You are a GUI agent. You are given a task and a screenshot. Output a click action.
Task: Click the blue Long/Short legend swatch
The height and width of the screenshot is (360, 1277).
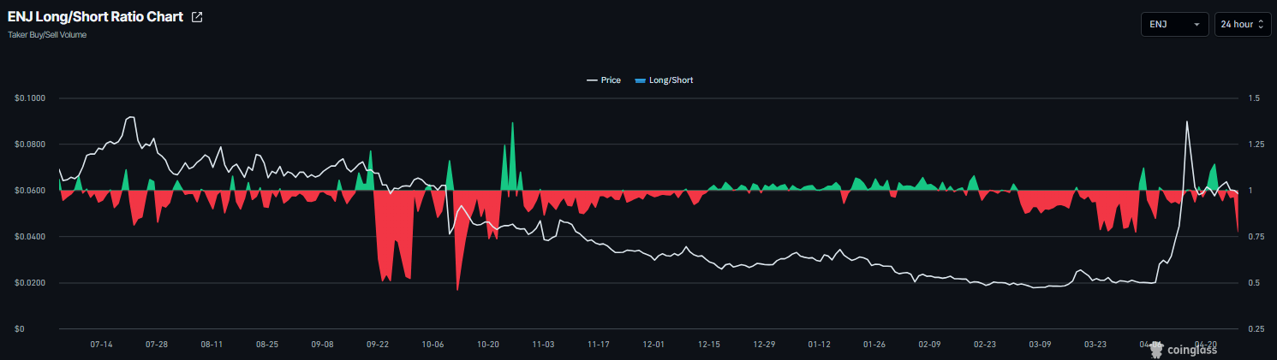[640, 80]
